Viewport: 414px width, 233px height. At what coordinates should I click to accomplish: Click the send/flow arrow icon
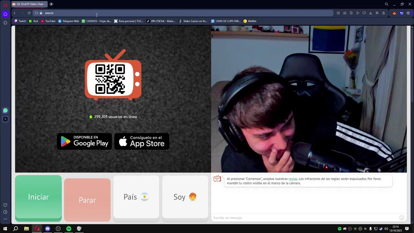tap(358, 13)
